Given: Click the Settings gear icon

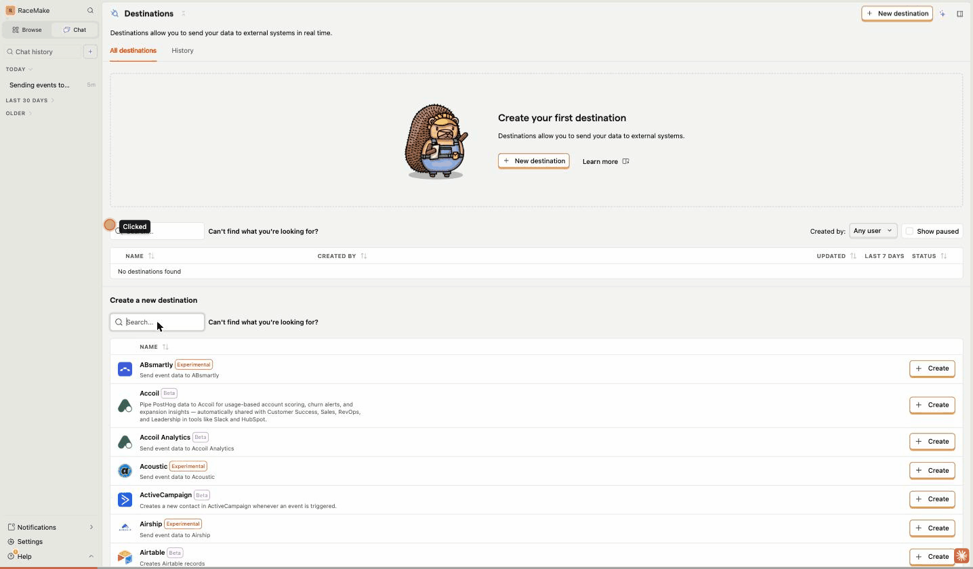Looking at the screenshot, I should (x=11, y=542).
